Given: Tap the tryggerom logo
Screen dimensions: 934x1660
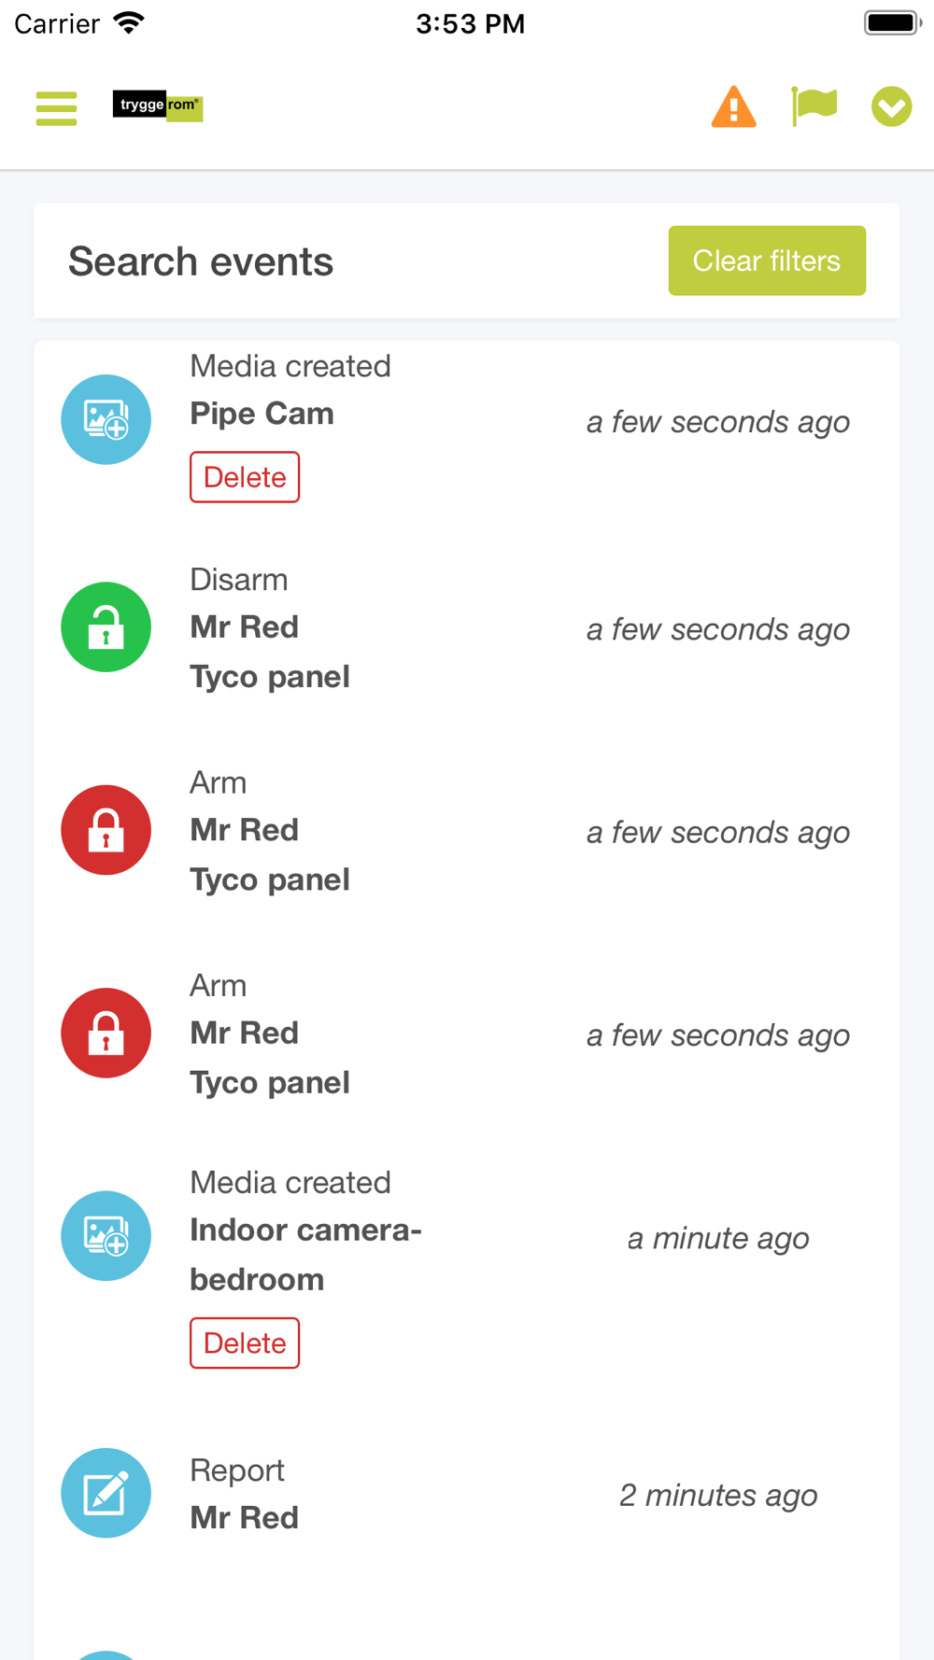Looking at the screenshot, I should click(157, 106).
